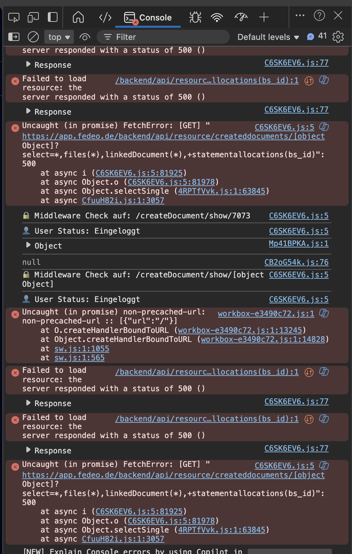Image resolution: width=352 pixels, height=554 pixels.
Task: Click the plus icon for more tools
Action: [264, 17]
